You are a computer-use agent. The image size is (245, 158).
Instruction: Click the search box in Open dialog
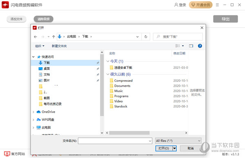[178, 37]
